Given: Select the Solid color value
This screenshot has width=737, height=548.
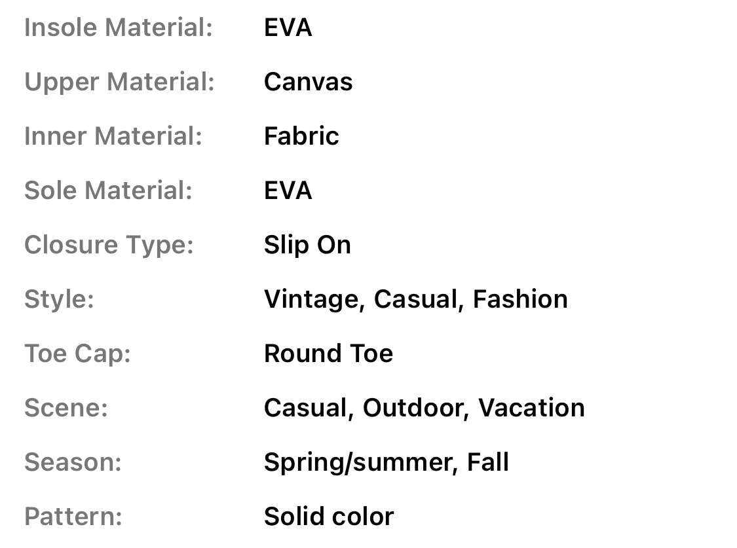Looking at the screenshot, I should (329, 517).
